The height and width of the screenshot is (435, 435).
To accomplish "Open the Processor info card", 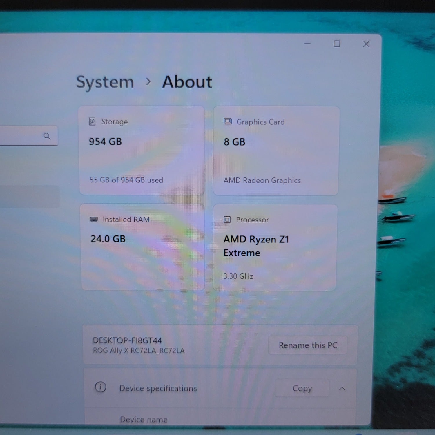I will pos(275,247).
